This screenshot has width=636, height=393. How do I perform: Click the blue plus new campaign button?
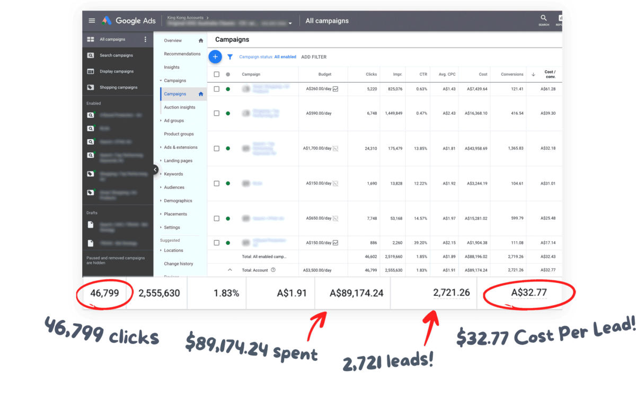[215, 57]
